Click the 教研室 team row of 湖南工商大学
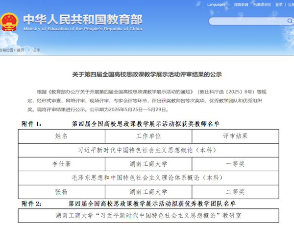This screenshot has height=225, width=294. (148, 216)
